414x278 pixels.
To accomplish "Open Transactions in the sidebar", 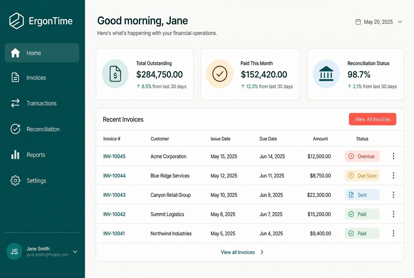I will coord(42,103).
